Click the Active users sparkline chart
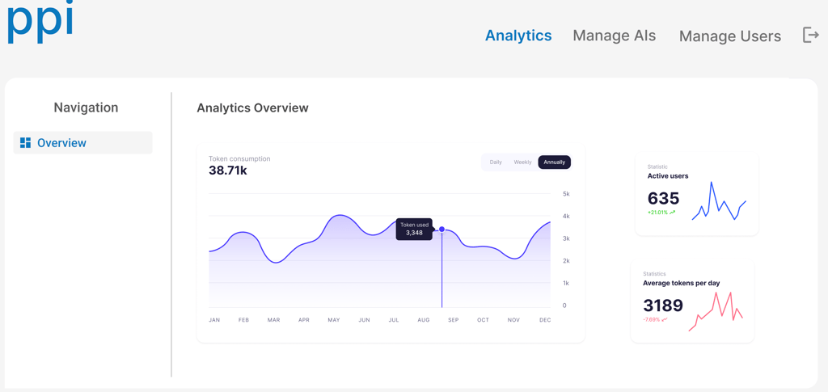The image size is (828, 392). click(x=719, y=202)
